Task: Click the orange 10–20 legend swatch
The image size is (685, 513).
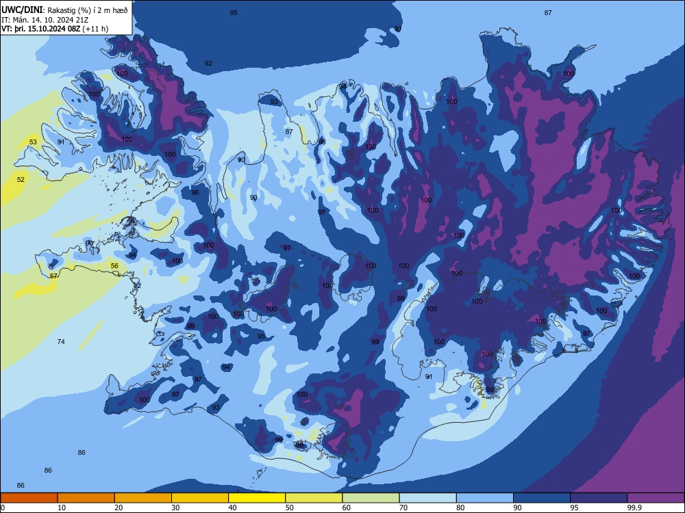Action: (86, 498)
